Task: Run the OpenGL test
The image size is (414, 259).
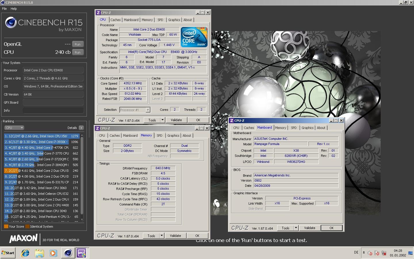Action: (78, 44)
